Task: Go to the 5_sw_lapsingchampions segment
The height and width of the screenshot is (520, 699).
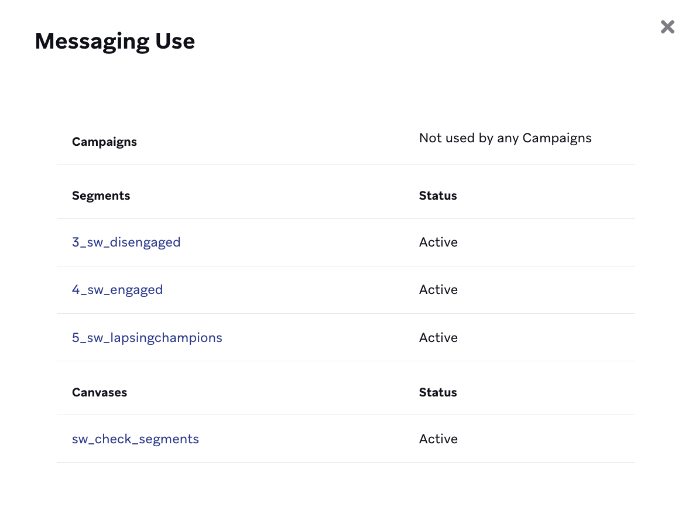Action: 147,338
